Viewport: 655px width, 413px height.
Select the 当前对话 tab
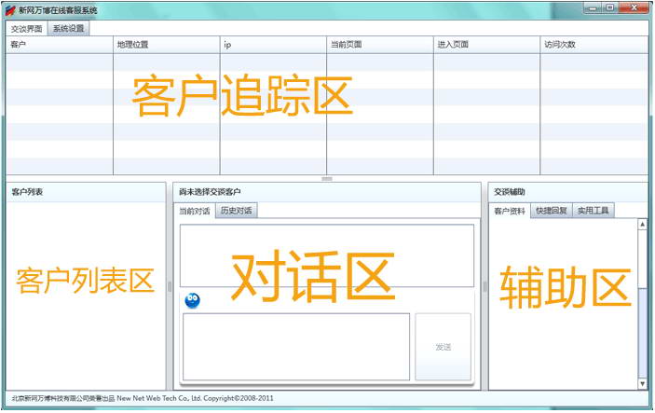tap(194, 211)
